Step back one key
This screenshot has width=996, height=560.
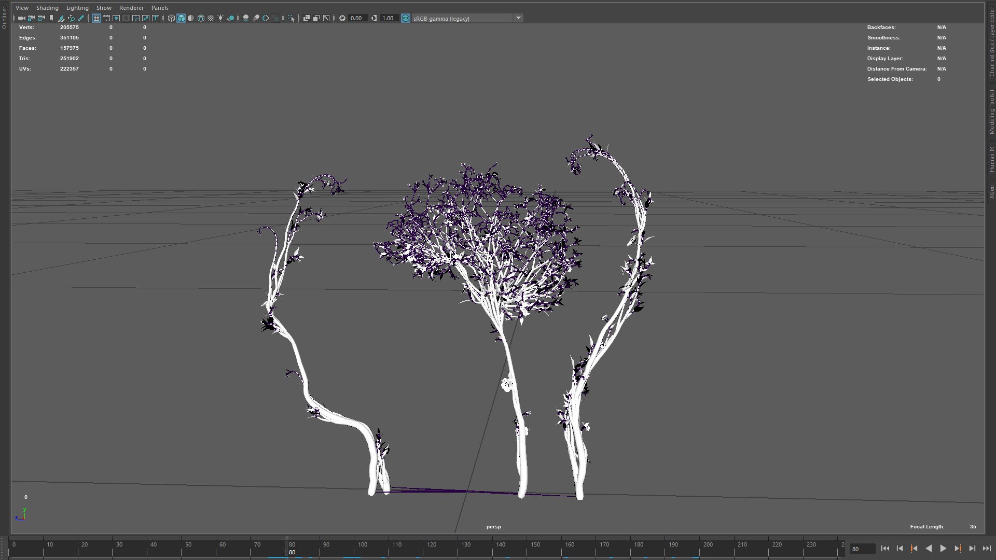(914, 549)
